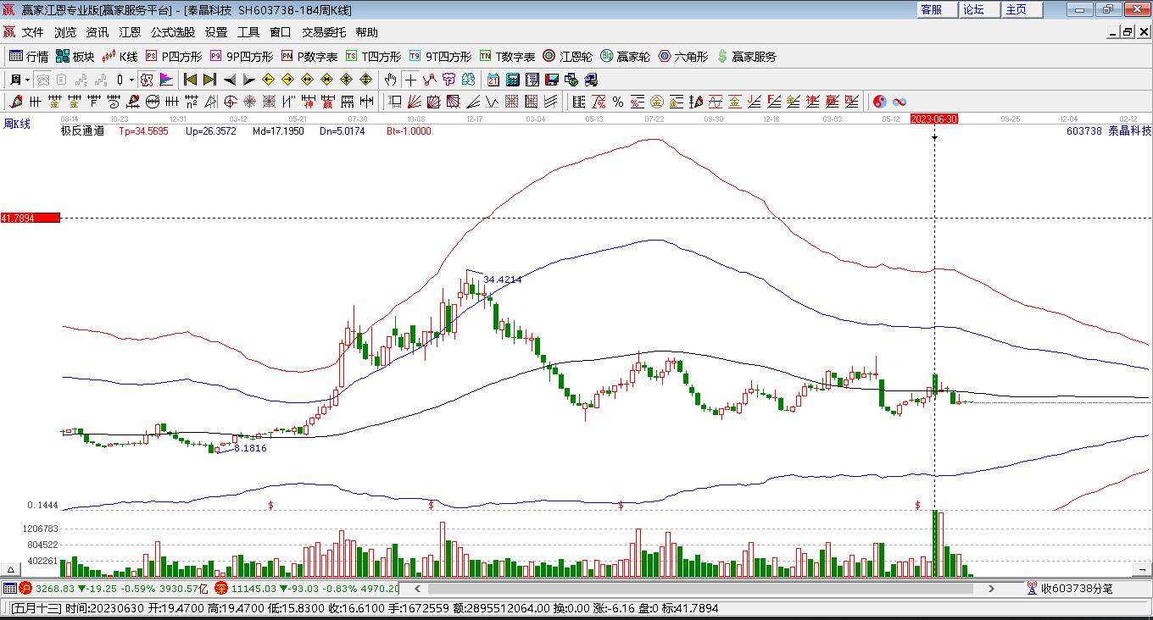Open the 行情 market quotes view
Image resolution: width=1153 pixels, height=620 pixels.
[x=29, y=57]
